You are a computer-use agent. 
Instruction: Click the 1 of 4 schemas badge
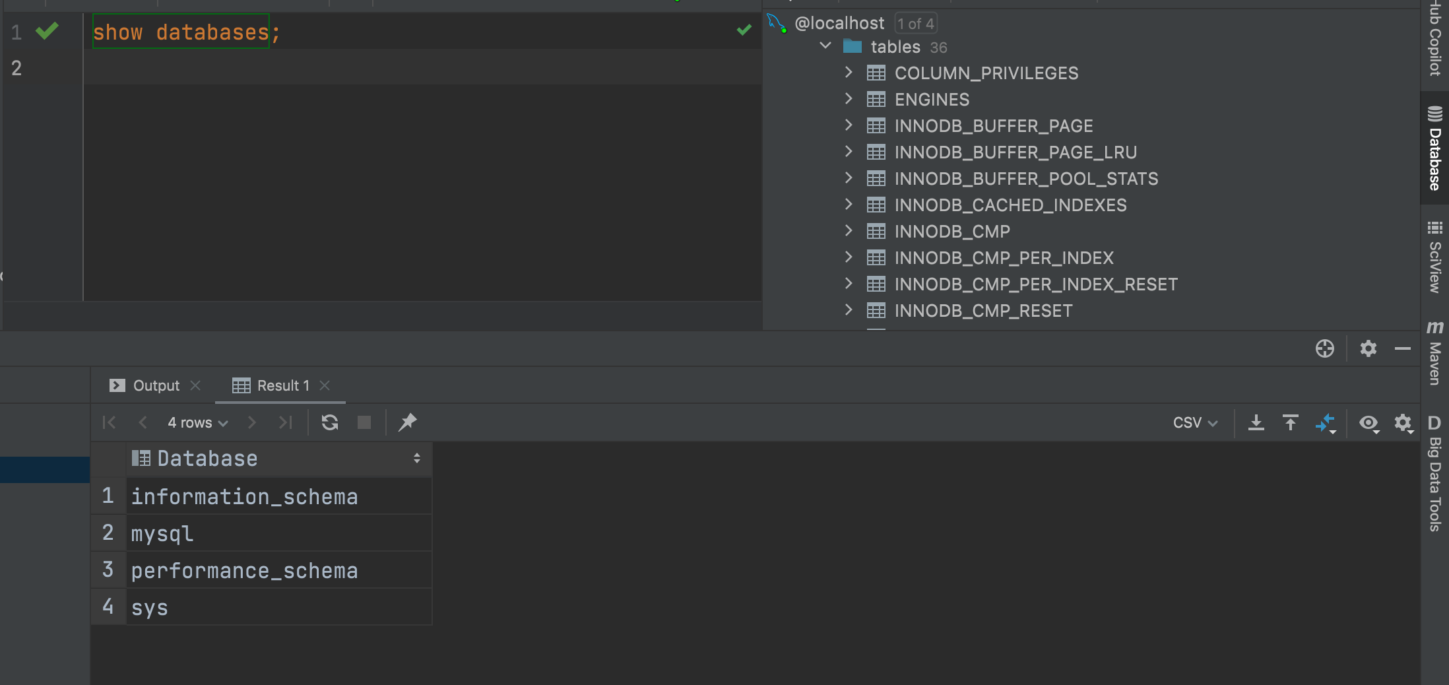click(916, 24)
